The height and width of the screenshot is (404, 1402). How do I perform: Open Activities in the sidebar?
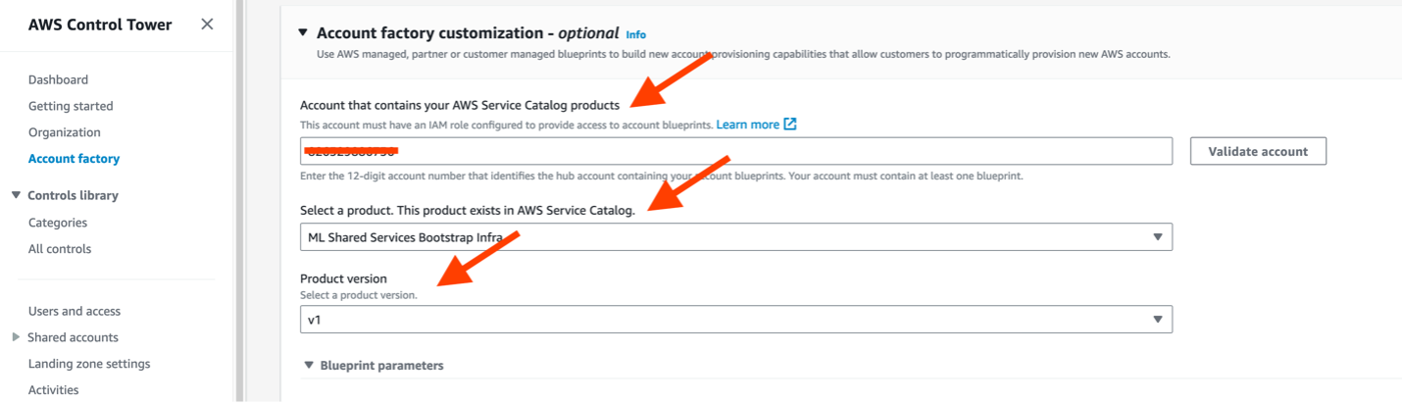pos(53,390)
